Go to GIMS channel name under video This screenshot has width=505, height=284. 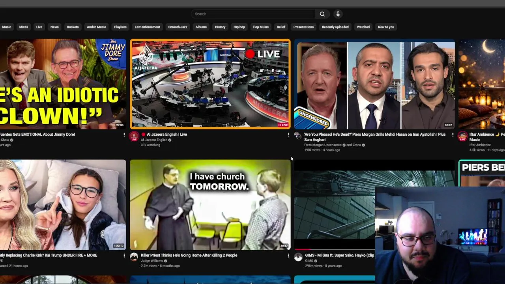(x=309, y=261)
